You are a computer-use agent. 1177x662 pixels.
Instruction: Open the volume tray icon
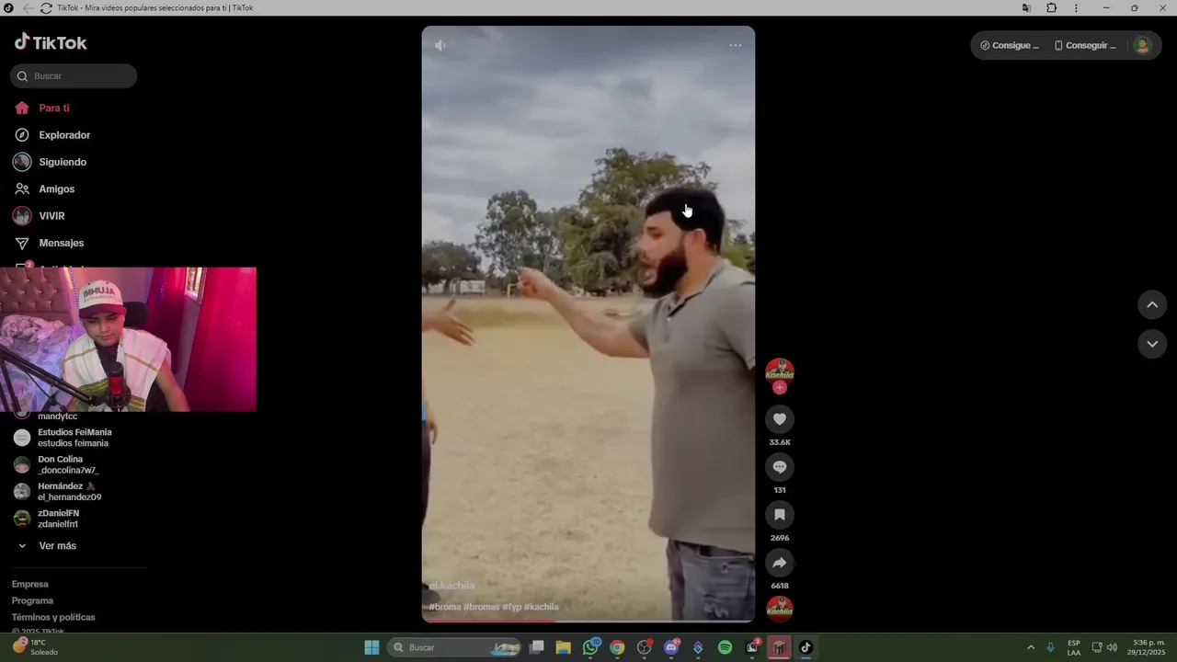(1112, 647)
